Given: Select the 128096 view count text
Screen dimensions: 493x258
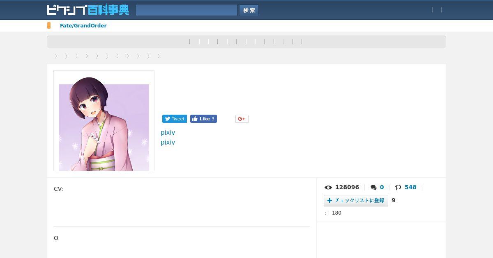Looking at the screenshot, I should click(x=347, y=187).
